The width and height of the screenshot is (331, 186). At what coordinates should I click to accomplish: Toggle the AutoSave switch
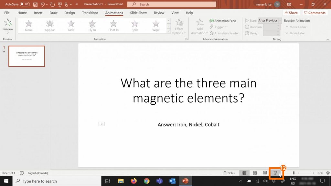(25, 5)
